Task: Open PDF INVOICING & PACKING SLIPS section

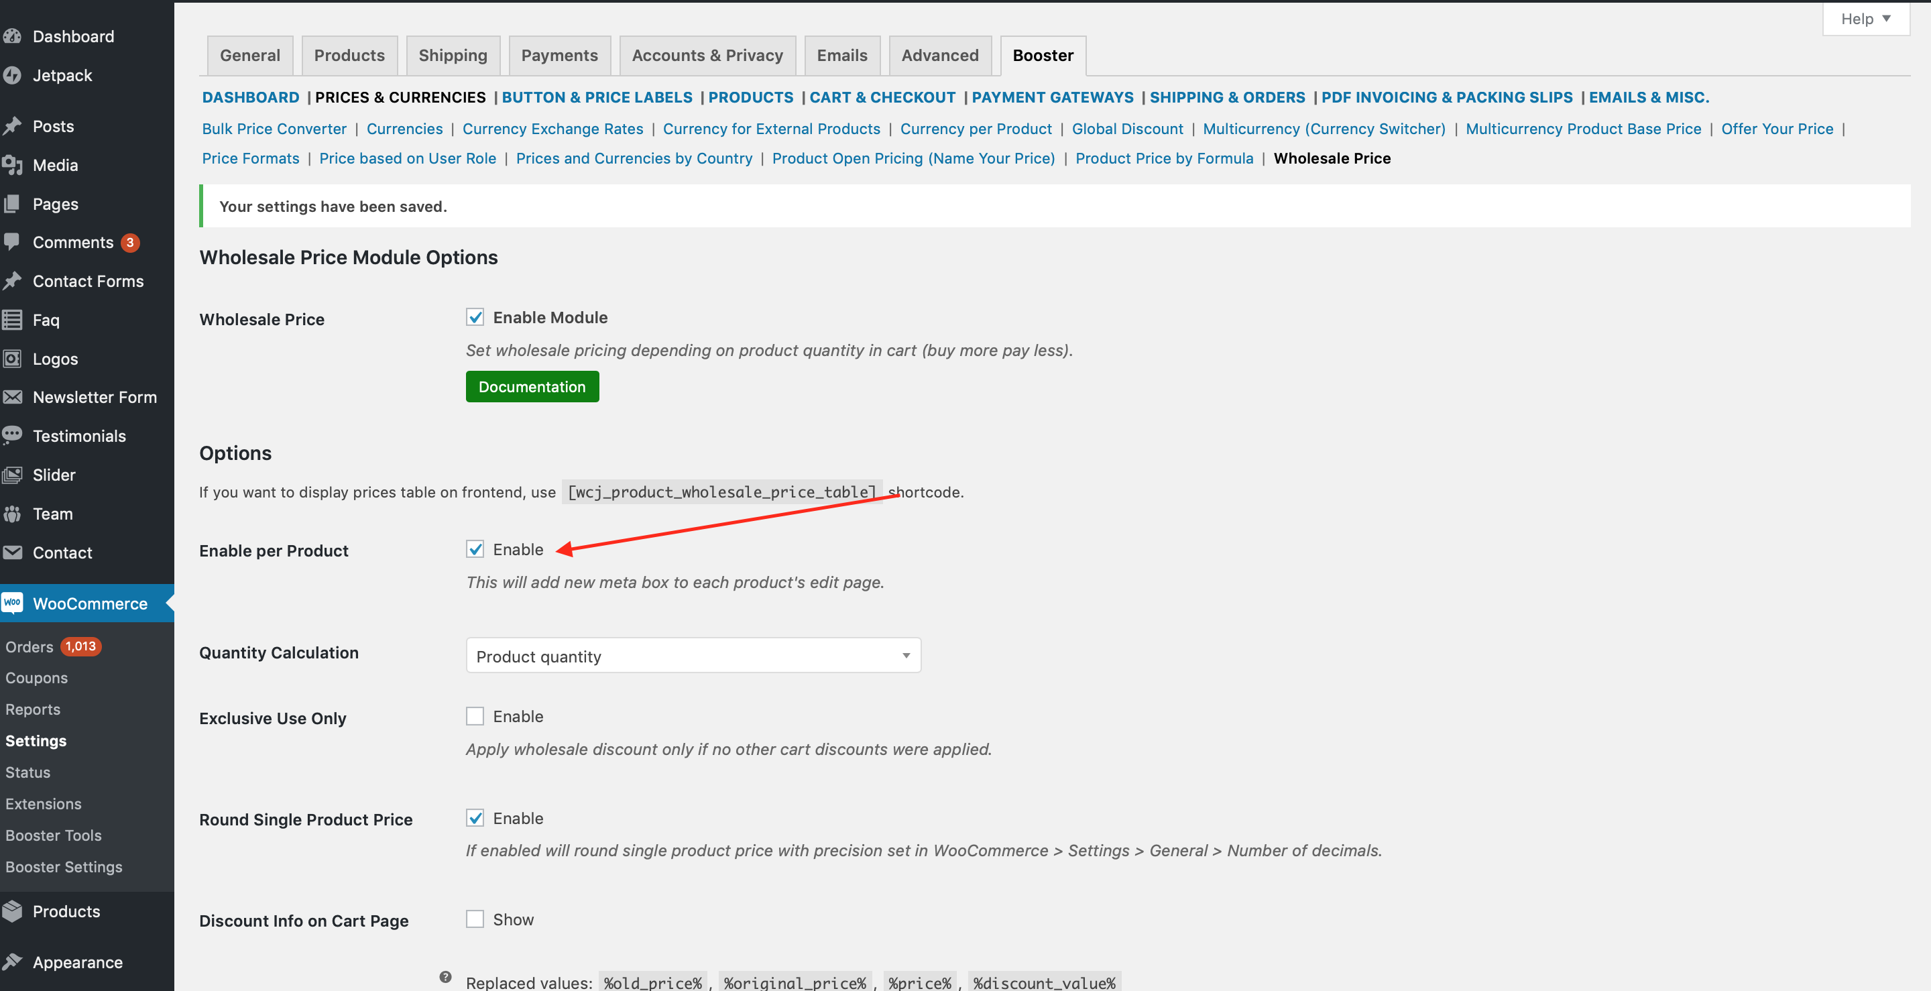Action: pyautogui.click(x=1447, y=97)
